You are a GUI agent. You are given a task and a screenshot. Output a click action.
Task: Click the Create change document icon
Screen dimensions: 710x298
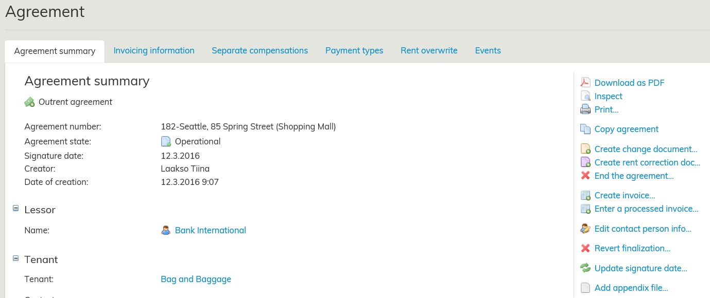click(x=585, y=149)
